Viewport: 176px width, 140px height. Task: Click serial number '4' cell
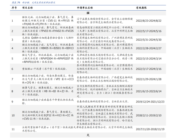pyautogui.click(x=12, y=48)
